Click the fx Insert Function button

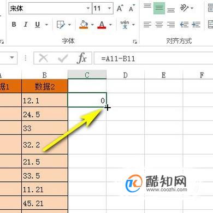tap(82, 58)
